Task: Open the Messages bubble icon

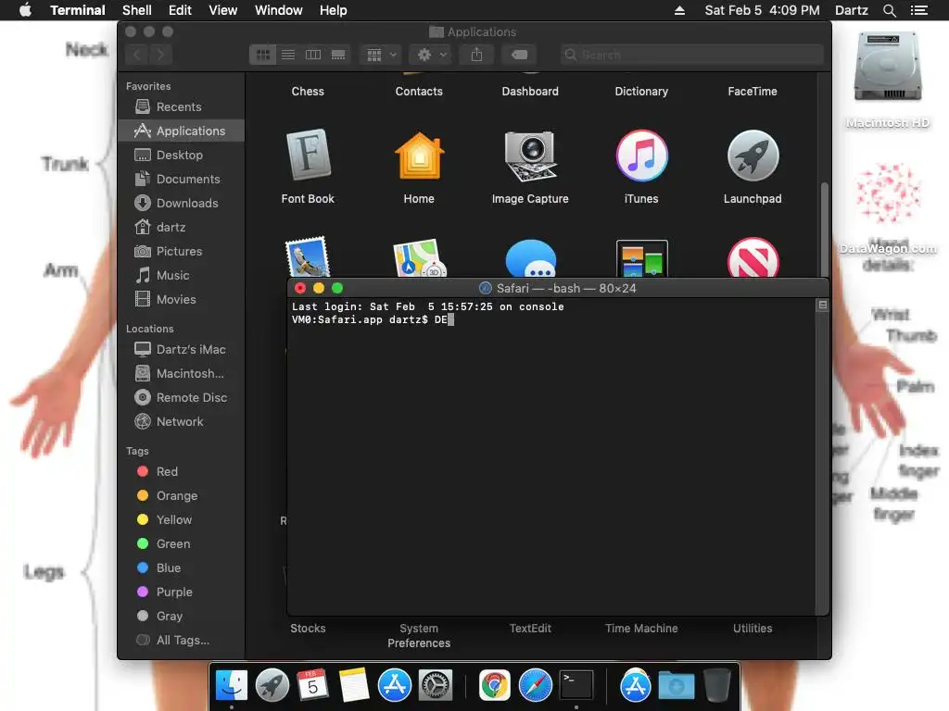Action: pos(531,259)
